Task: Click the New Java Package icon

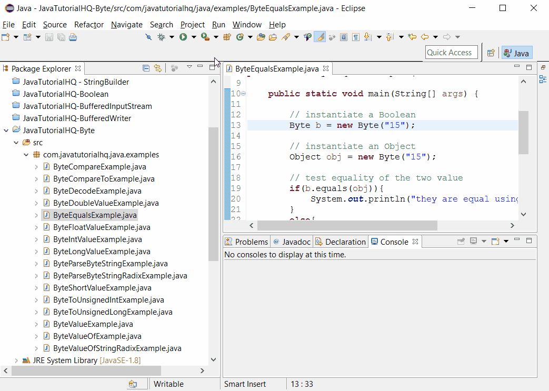Action: point(227,37)
